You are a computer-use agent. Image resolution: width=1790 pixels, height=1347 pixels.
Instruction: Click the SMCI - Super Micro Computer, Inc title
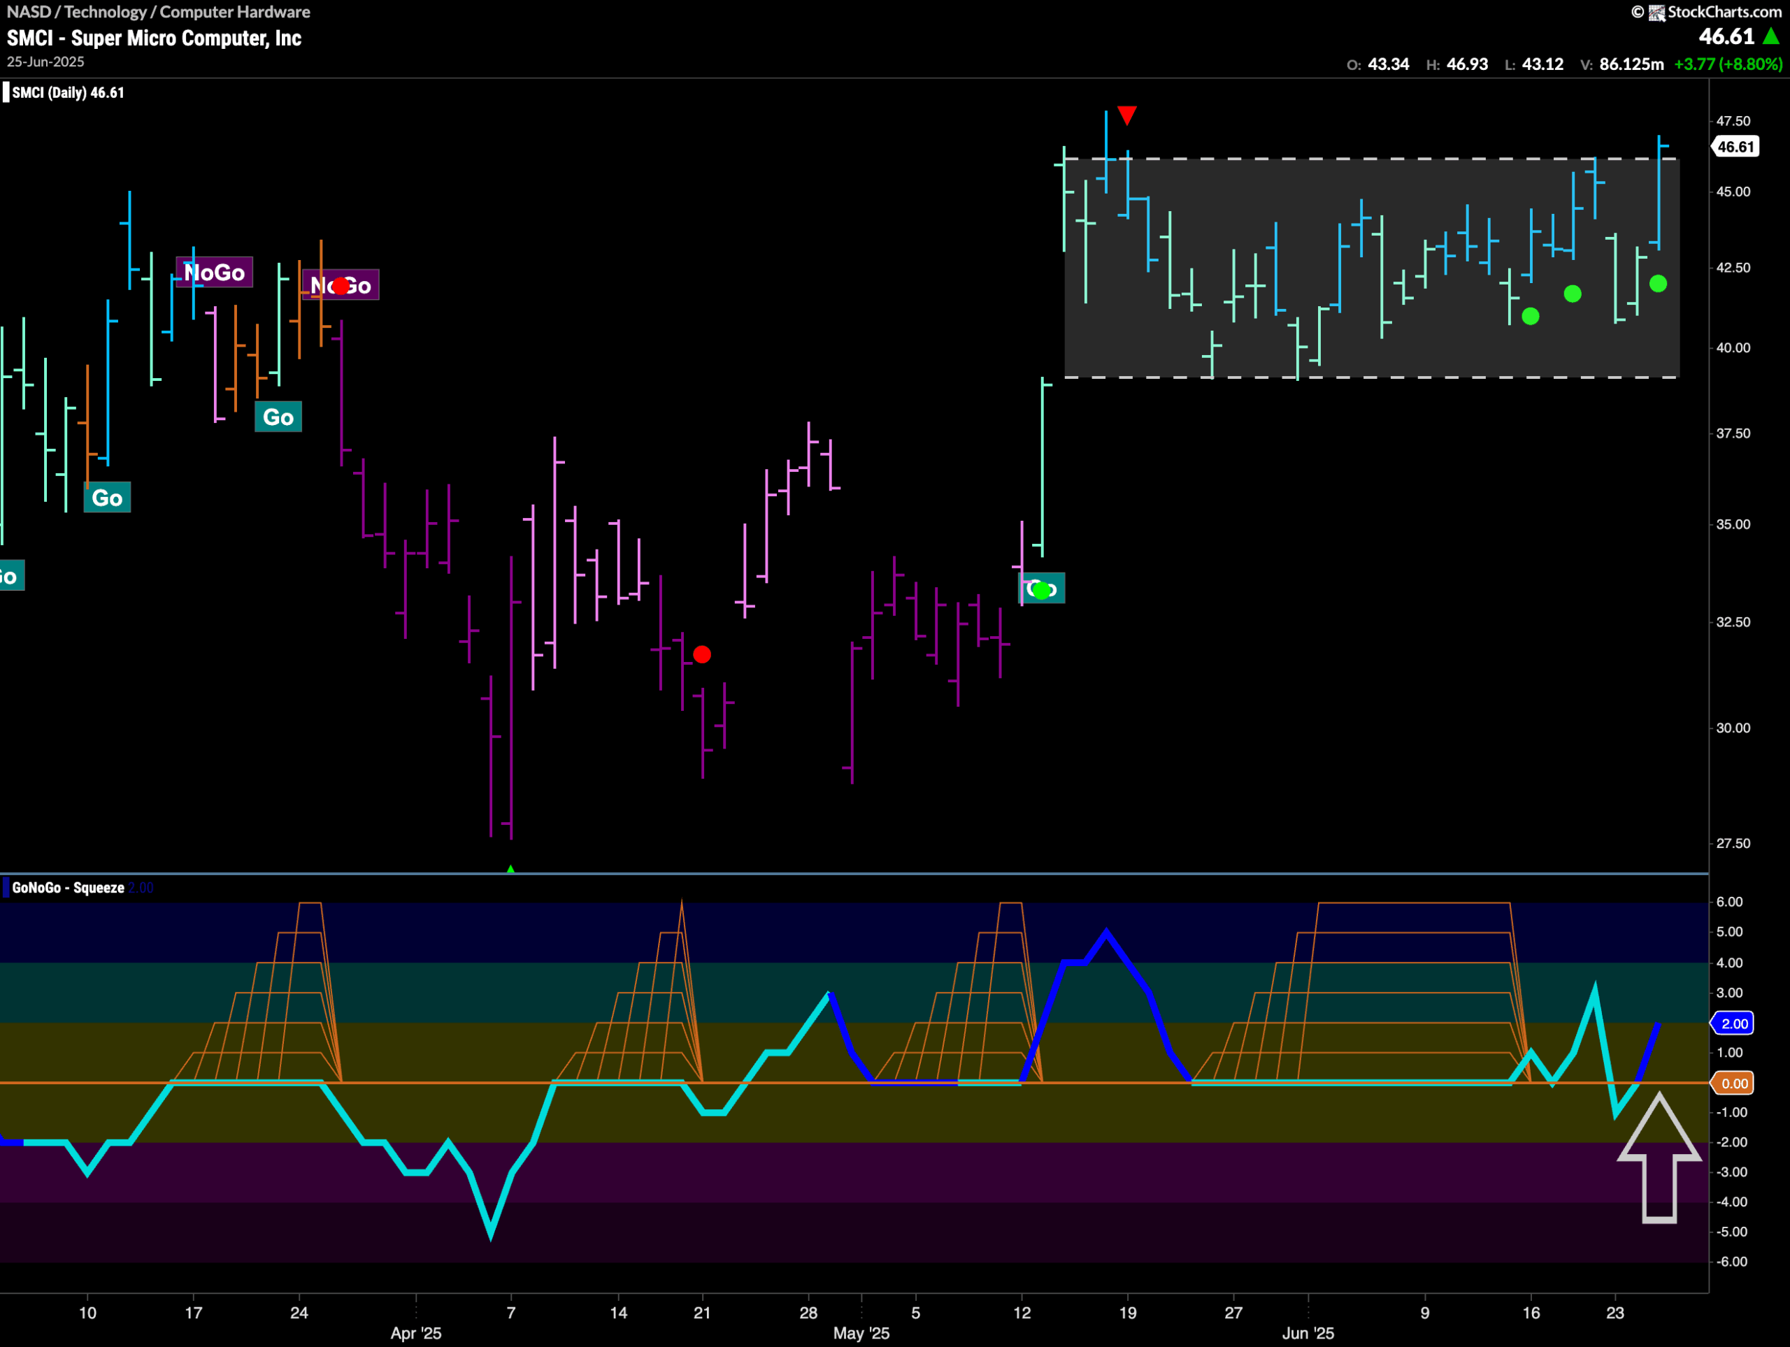click(x=154, y=38)
